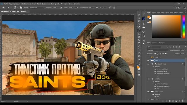Viewport: 187px width, 105px height.
Task: Show the hidden Слой 1 layer
Action: (x=148, y=57)
